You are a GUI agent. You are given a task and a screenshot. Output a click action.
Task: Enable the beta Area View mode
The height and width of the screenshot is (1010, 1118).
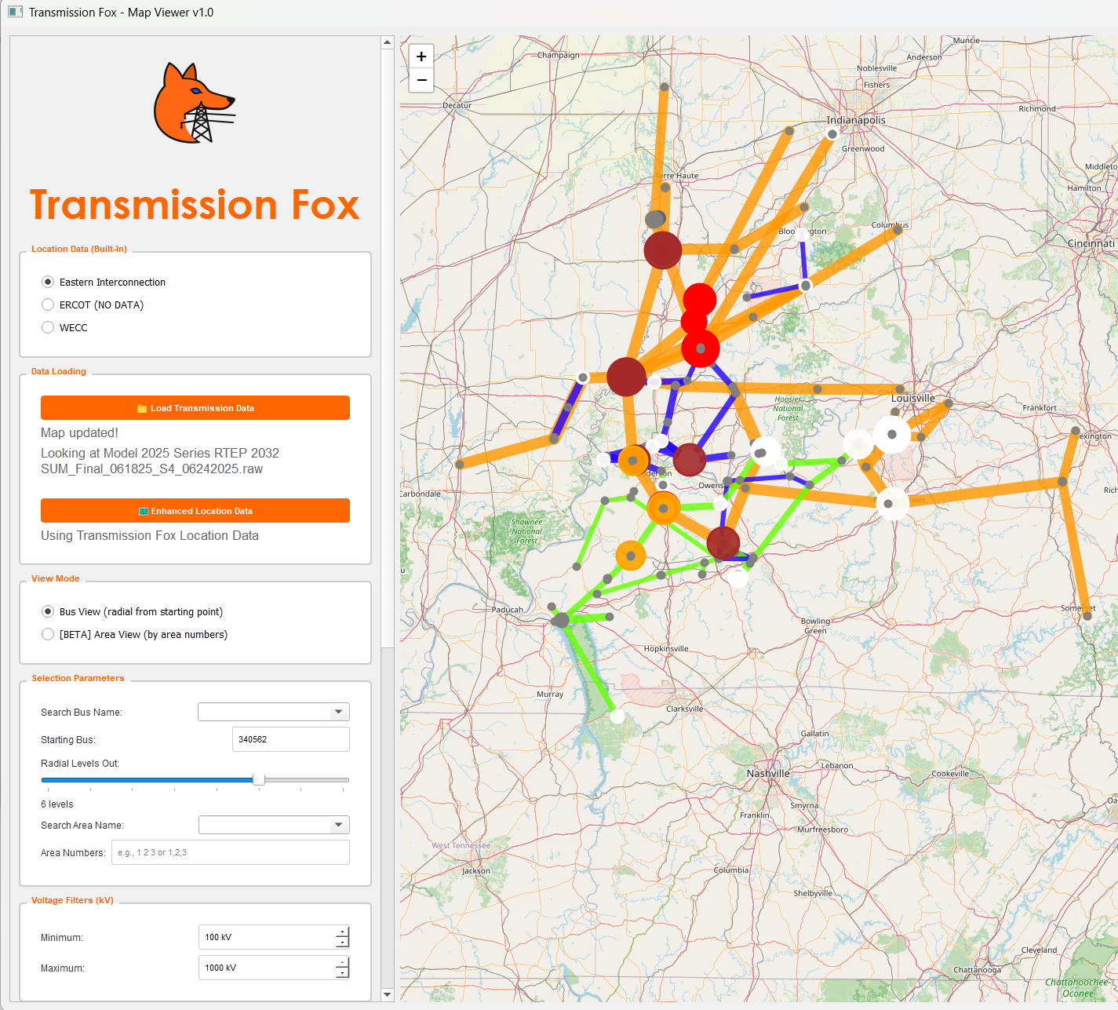click(48, 634)
